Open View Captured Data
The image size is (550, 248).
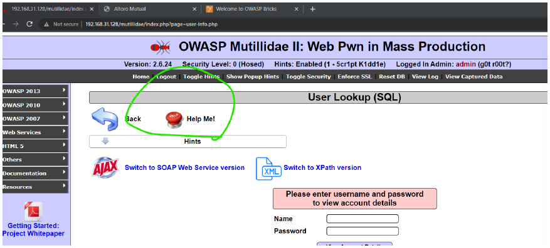point(474,77)
